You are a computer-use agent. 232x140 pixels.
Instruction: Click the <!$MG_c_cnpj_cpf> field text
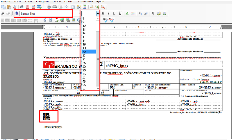138,101
